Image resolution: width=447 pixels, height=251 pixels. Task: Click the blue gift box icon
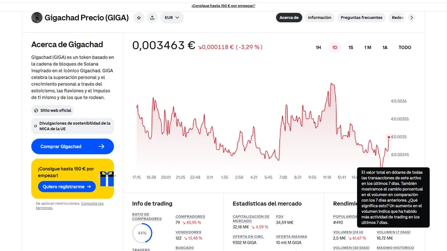107,179
